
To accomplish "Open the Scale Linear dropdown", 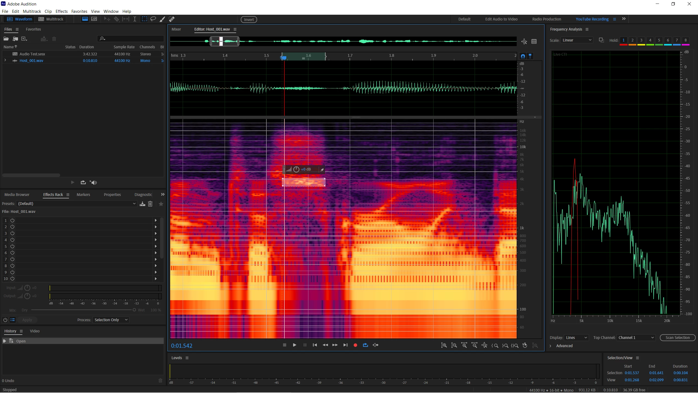I will (x=577, y=40).
